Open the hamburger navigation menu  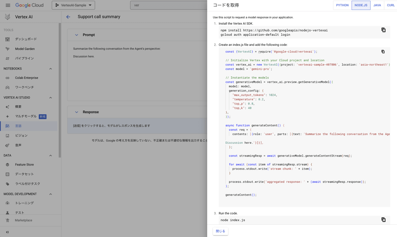click(8, 5)
